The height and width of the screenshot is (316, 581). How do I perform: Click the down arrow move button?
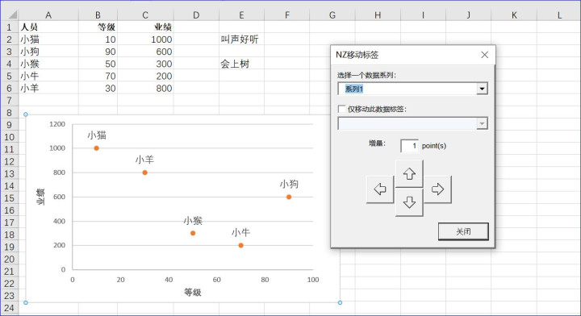(409, 202)
